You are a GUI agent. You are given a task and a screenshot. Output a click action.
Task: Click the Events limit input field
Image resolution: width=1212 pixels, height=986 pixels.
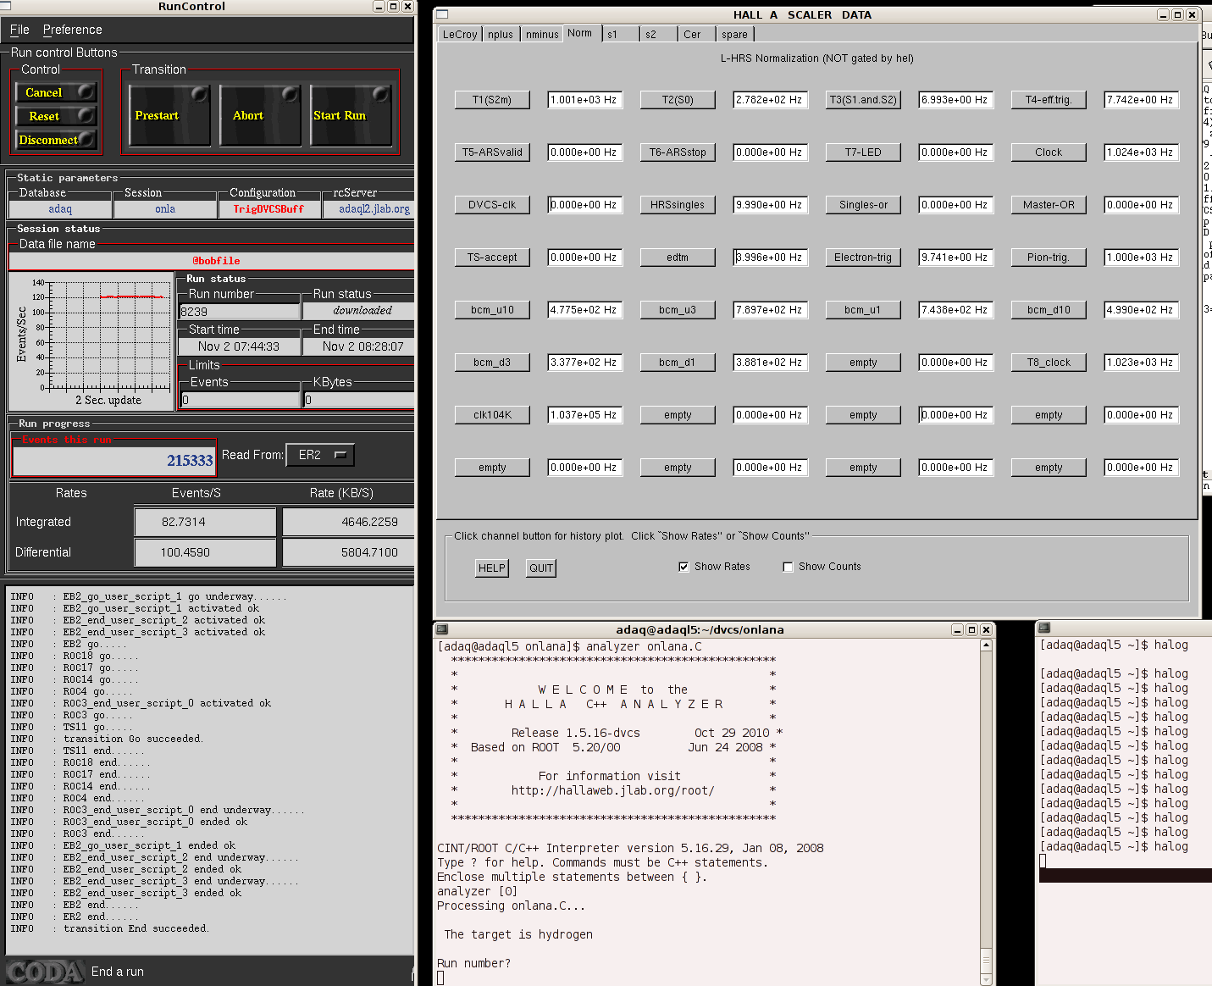(x=241, y=399)
